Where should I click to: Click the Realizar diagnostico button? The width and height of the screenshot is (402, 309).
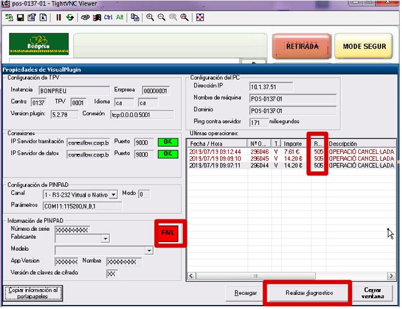(308, 293)
